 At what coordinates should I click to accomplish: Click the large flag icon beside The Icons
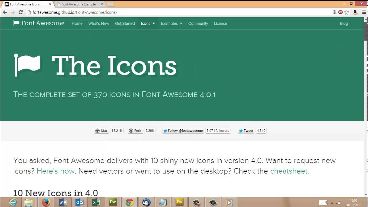pos(27,65)
